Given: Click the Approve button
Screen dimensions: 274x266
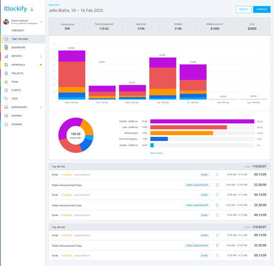Looking at the screenshot, I should pos(262,10).
